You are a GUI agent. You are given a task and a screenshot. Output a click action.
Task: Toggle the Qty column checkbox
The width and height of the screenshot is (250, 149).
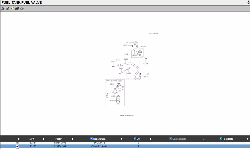click(x=135, y=139)
